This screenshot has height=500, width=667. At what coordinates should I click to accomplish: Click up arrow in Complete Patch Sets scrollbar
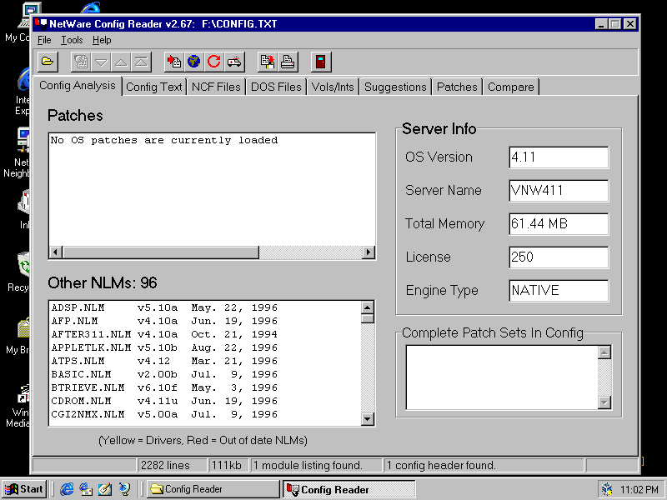604,352
